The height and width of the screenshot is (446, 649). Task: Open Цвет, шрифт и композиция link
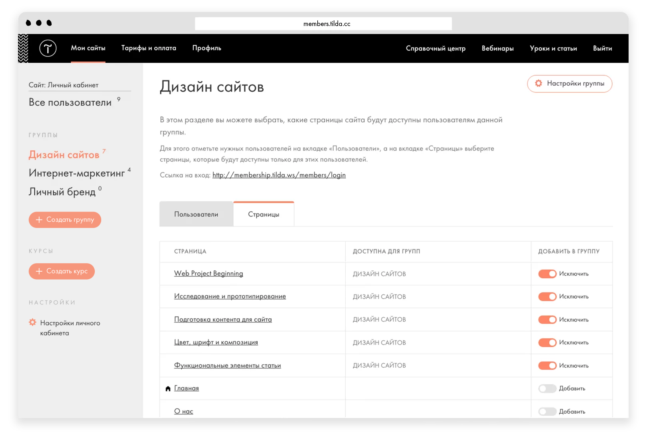point(216,342)
